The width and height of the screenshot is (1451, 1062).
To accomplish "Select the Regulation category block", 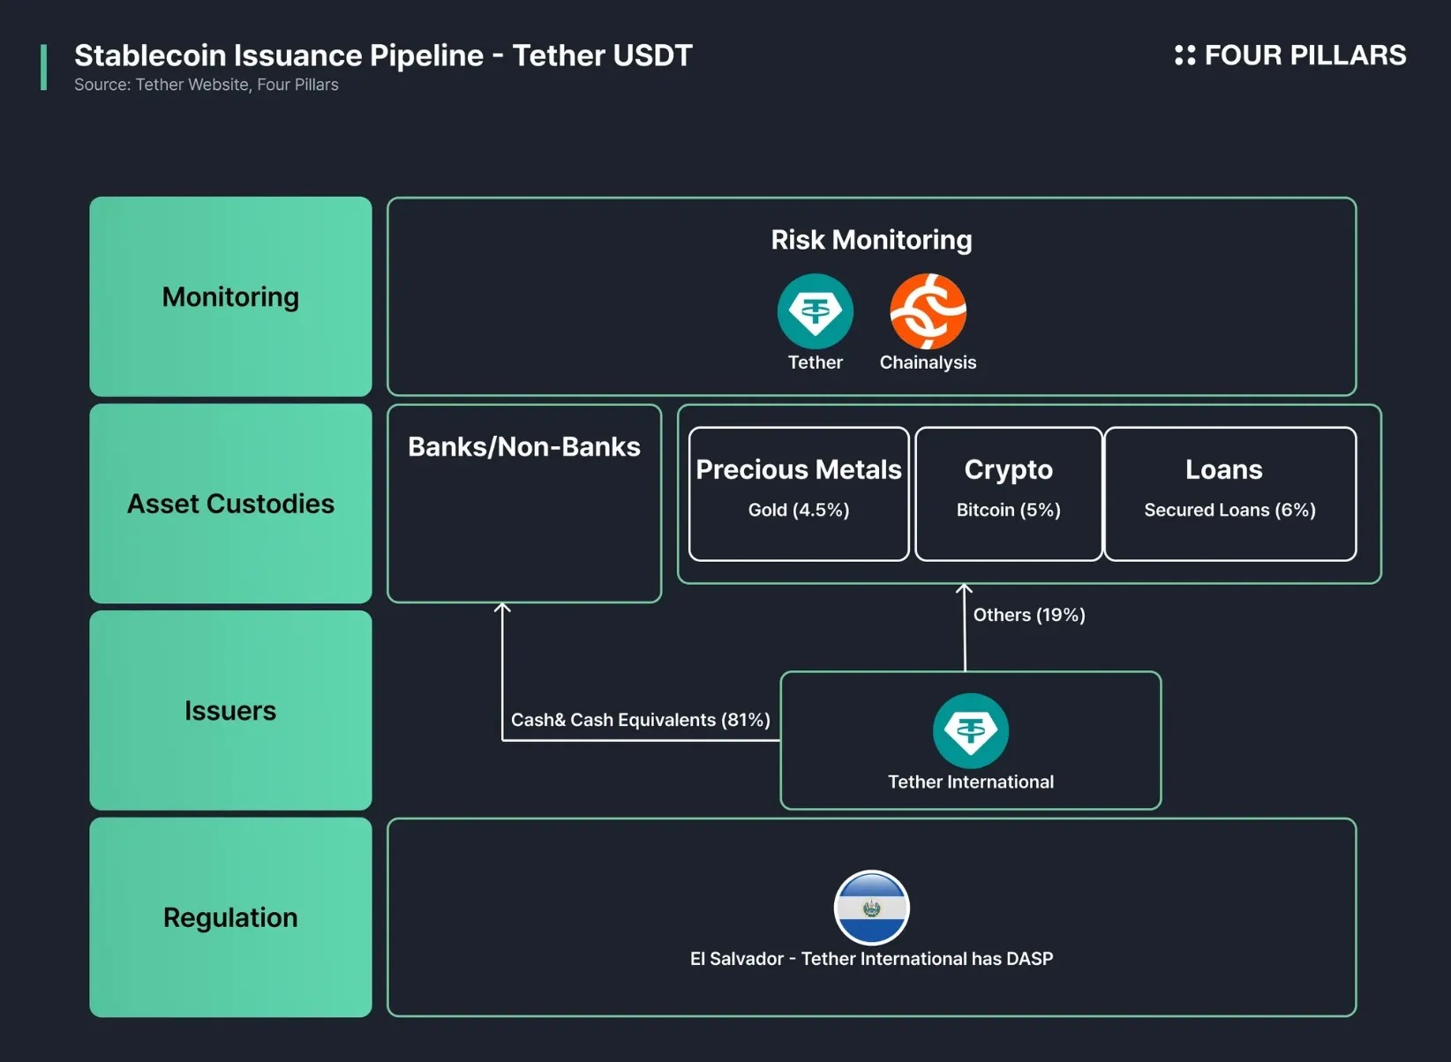I will tap(230, 917).
